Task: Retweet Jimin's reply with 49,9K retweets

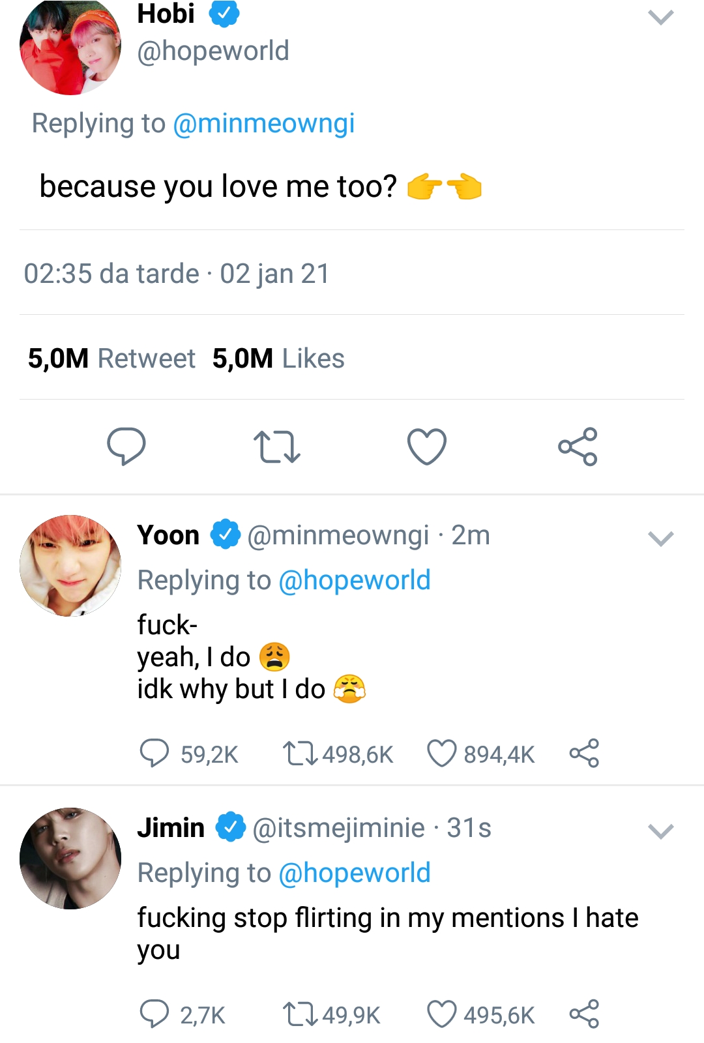Action: [300, 1014]
